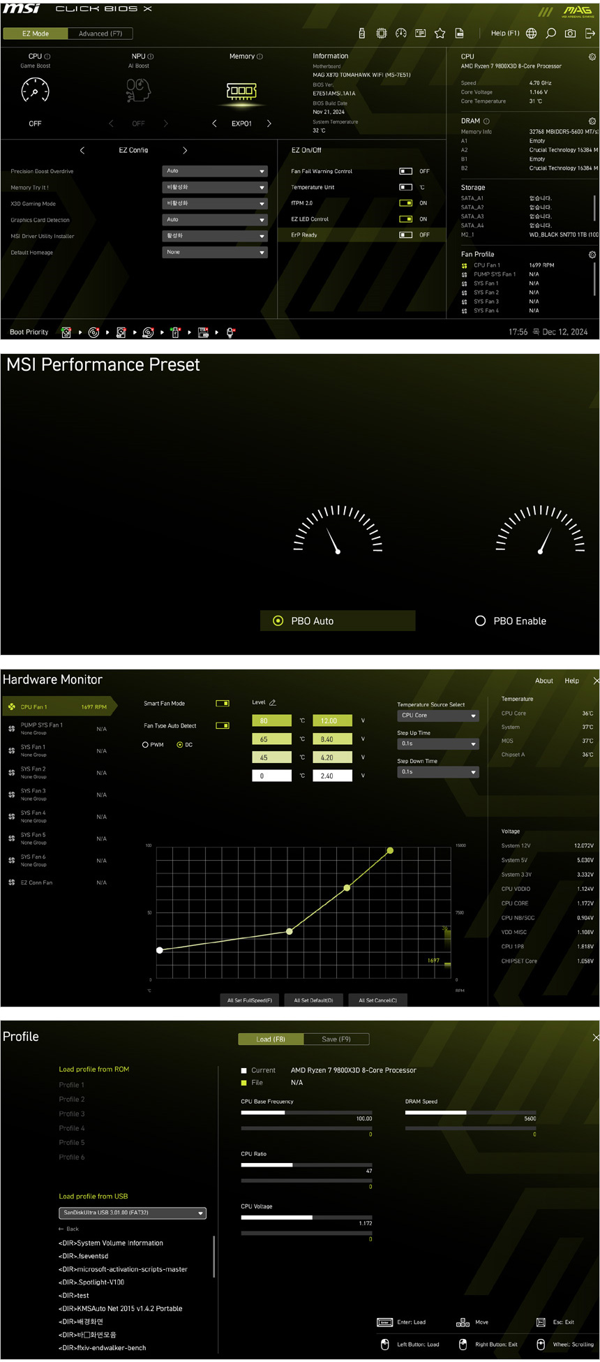
Task: Select the PBO Enable radio button
Action: click(480, 621)
